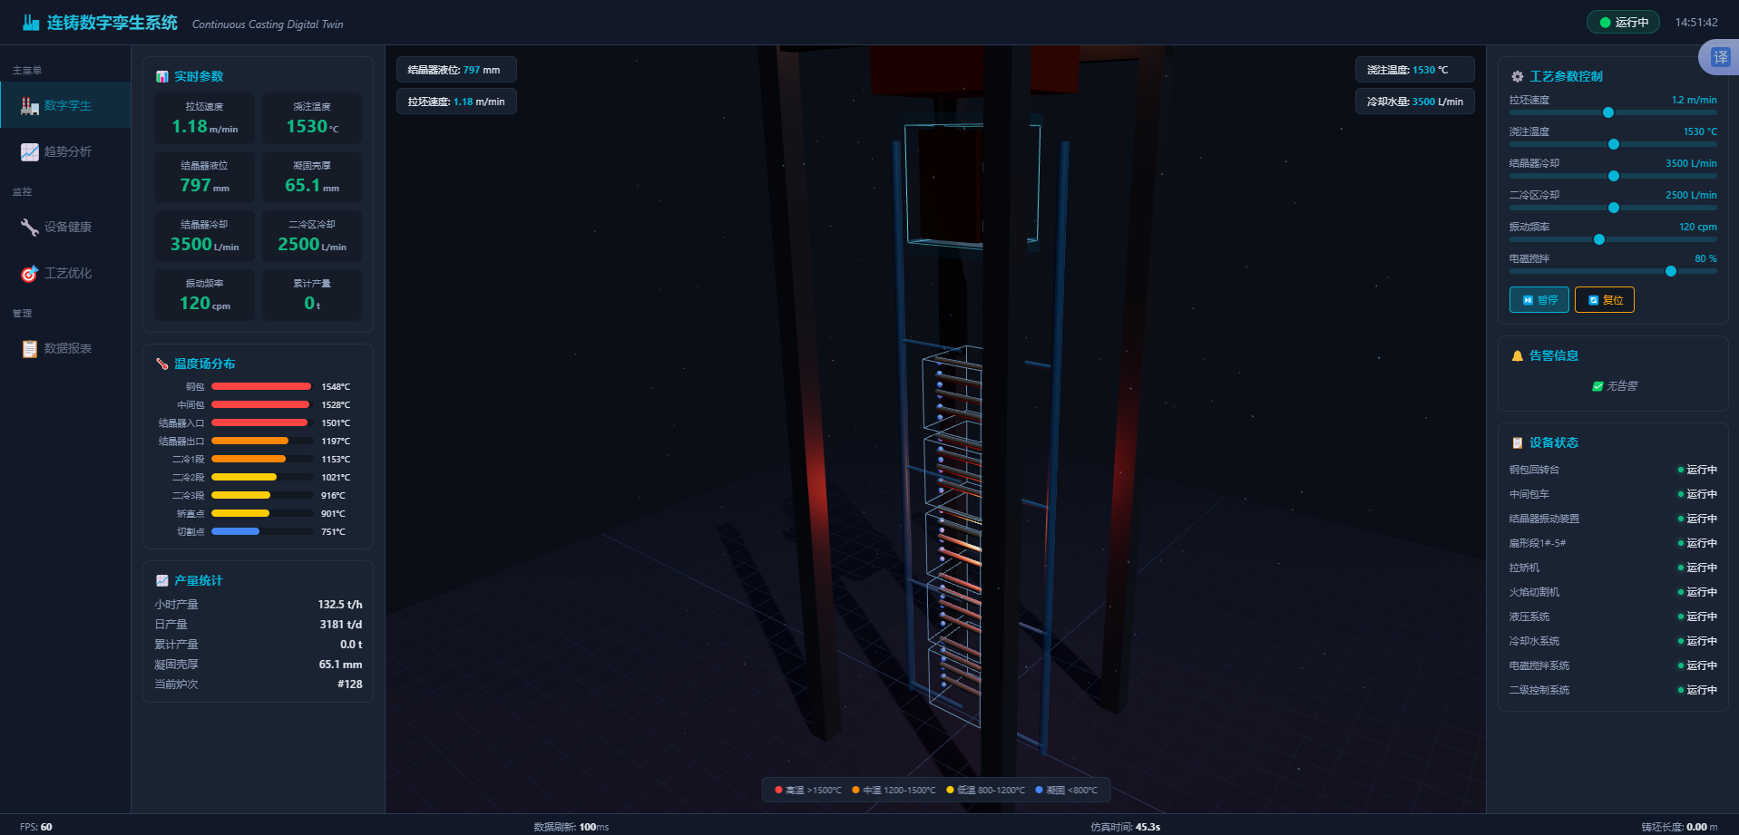Click the translate icon at top right
This screenshot has height=835, width=1739.
coord(1720,58)
